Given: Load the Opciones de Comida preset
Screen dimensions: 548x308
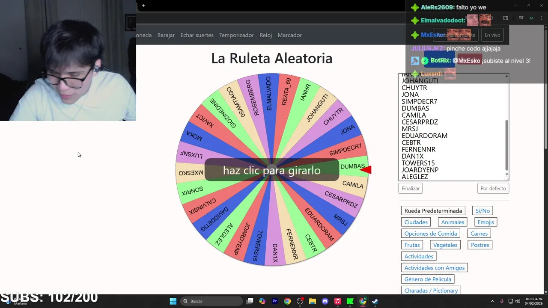Looking at the screenshot, I should tap(431, 234).
